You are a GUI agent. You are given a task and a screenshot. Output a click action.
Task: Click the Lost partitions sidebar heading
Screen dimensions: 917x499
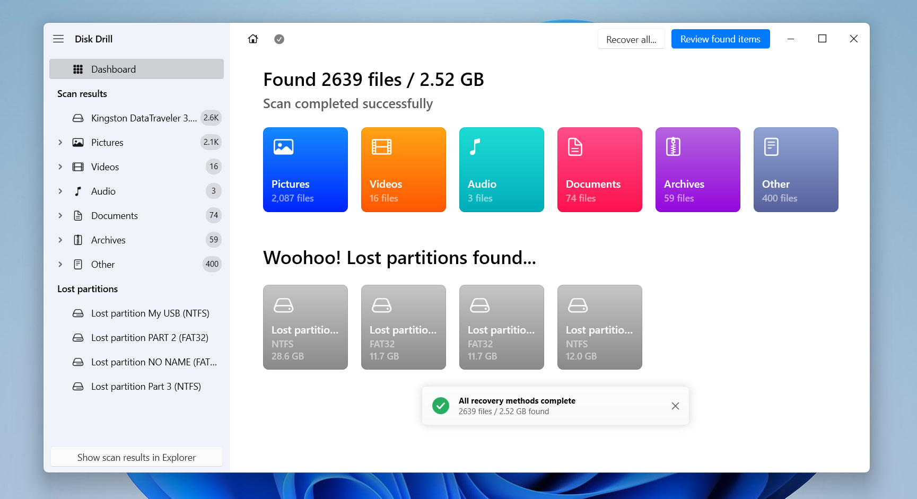tap(88, 289)
